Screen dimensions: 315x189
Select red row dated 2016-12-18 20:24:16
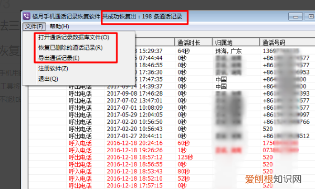(x=172, y=143)
